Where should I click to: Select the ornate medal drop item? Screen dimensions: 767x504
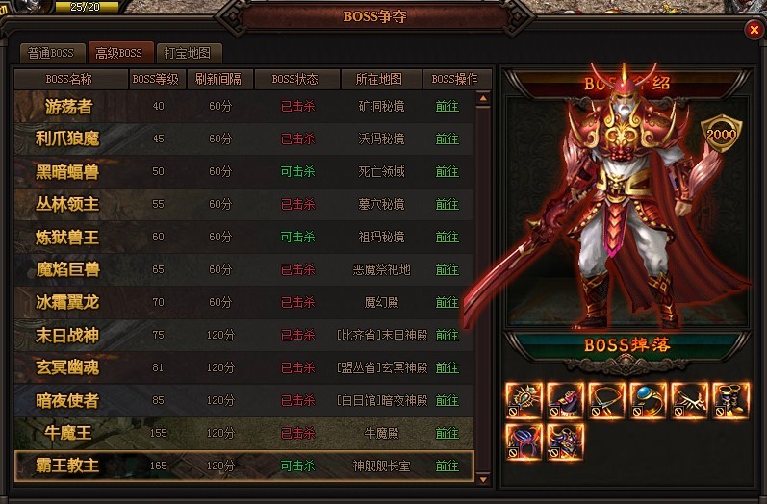pyautogui.click(x=524, y=400)
